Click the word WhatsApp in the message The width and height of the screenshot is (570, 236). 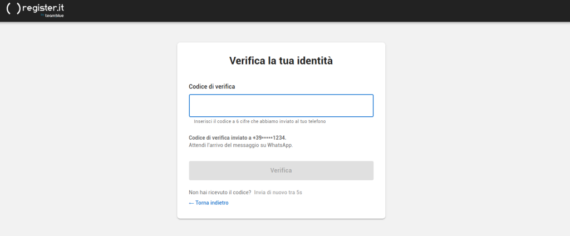coord(279,145)
